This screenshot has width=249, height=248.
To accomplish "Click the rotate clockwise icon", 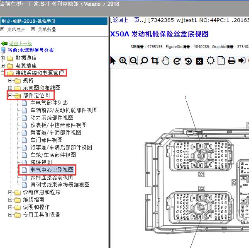I will click(177, 61).
